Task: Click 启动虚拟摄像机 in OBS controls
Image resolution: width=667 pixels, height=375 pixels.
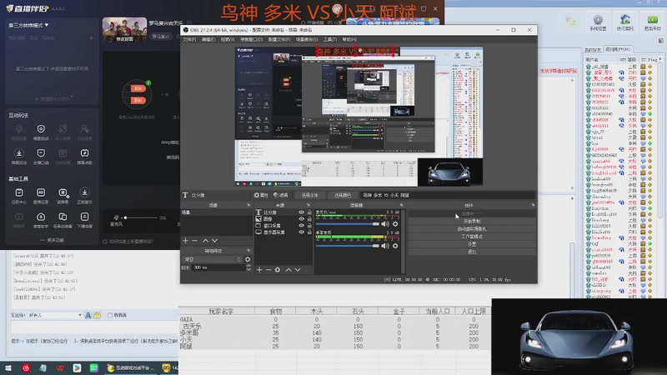Action: [x=472, y=228]
